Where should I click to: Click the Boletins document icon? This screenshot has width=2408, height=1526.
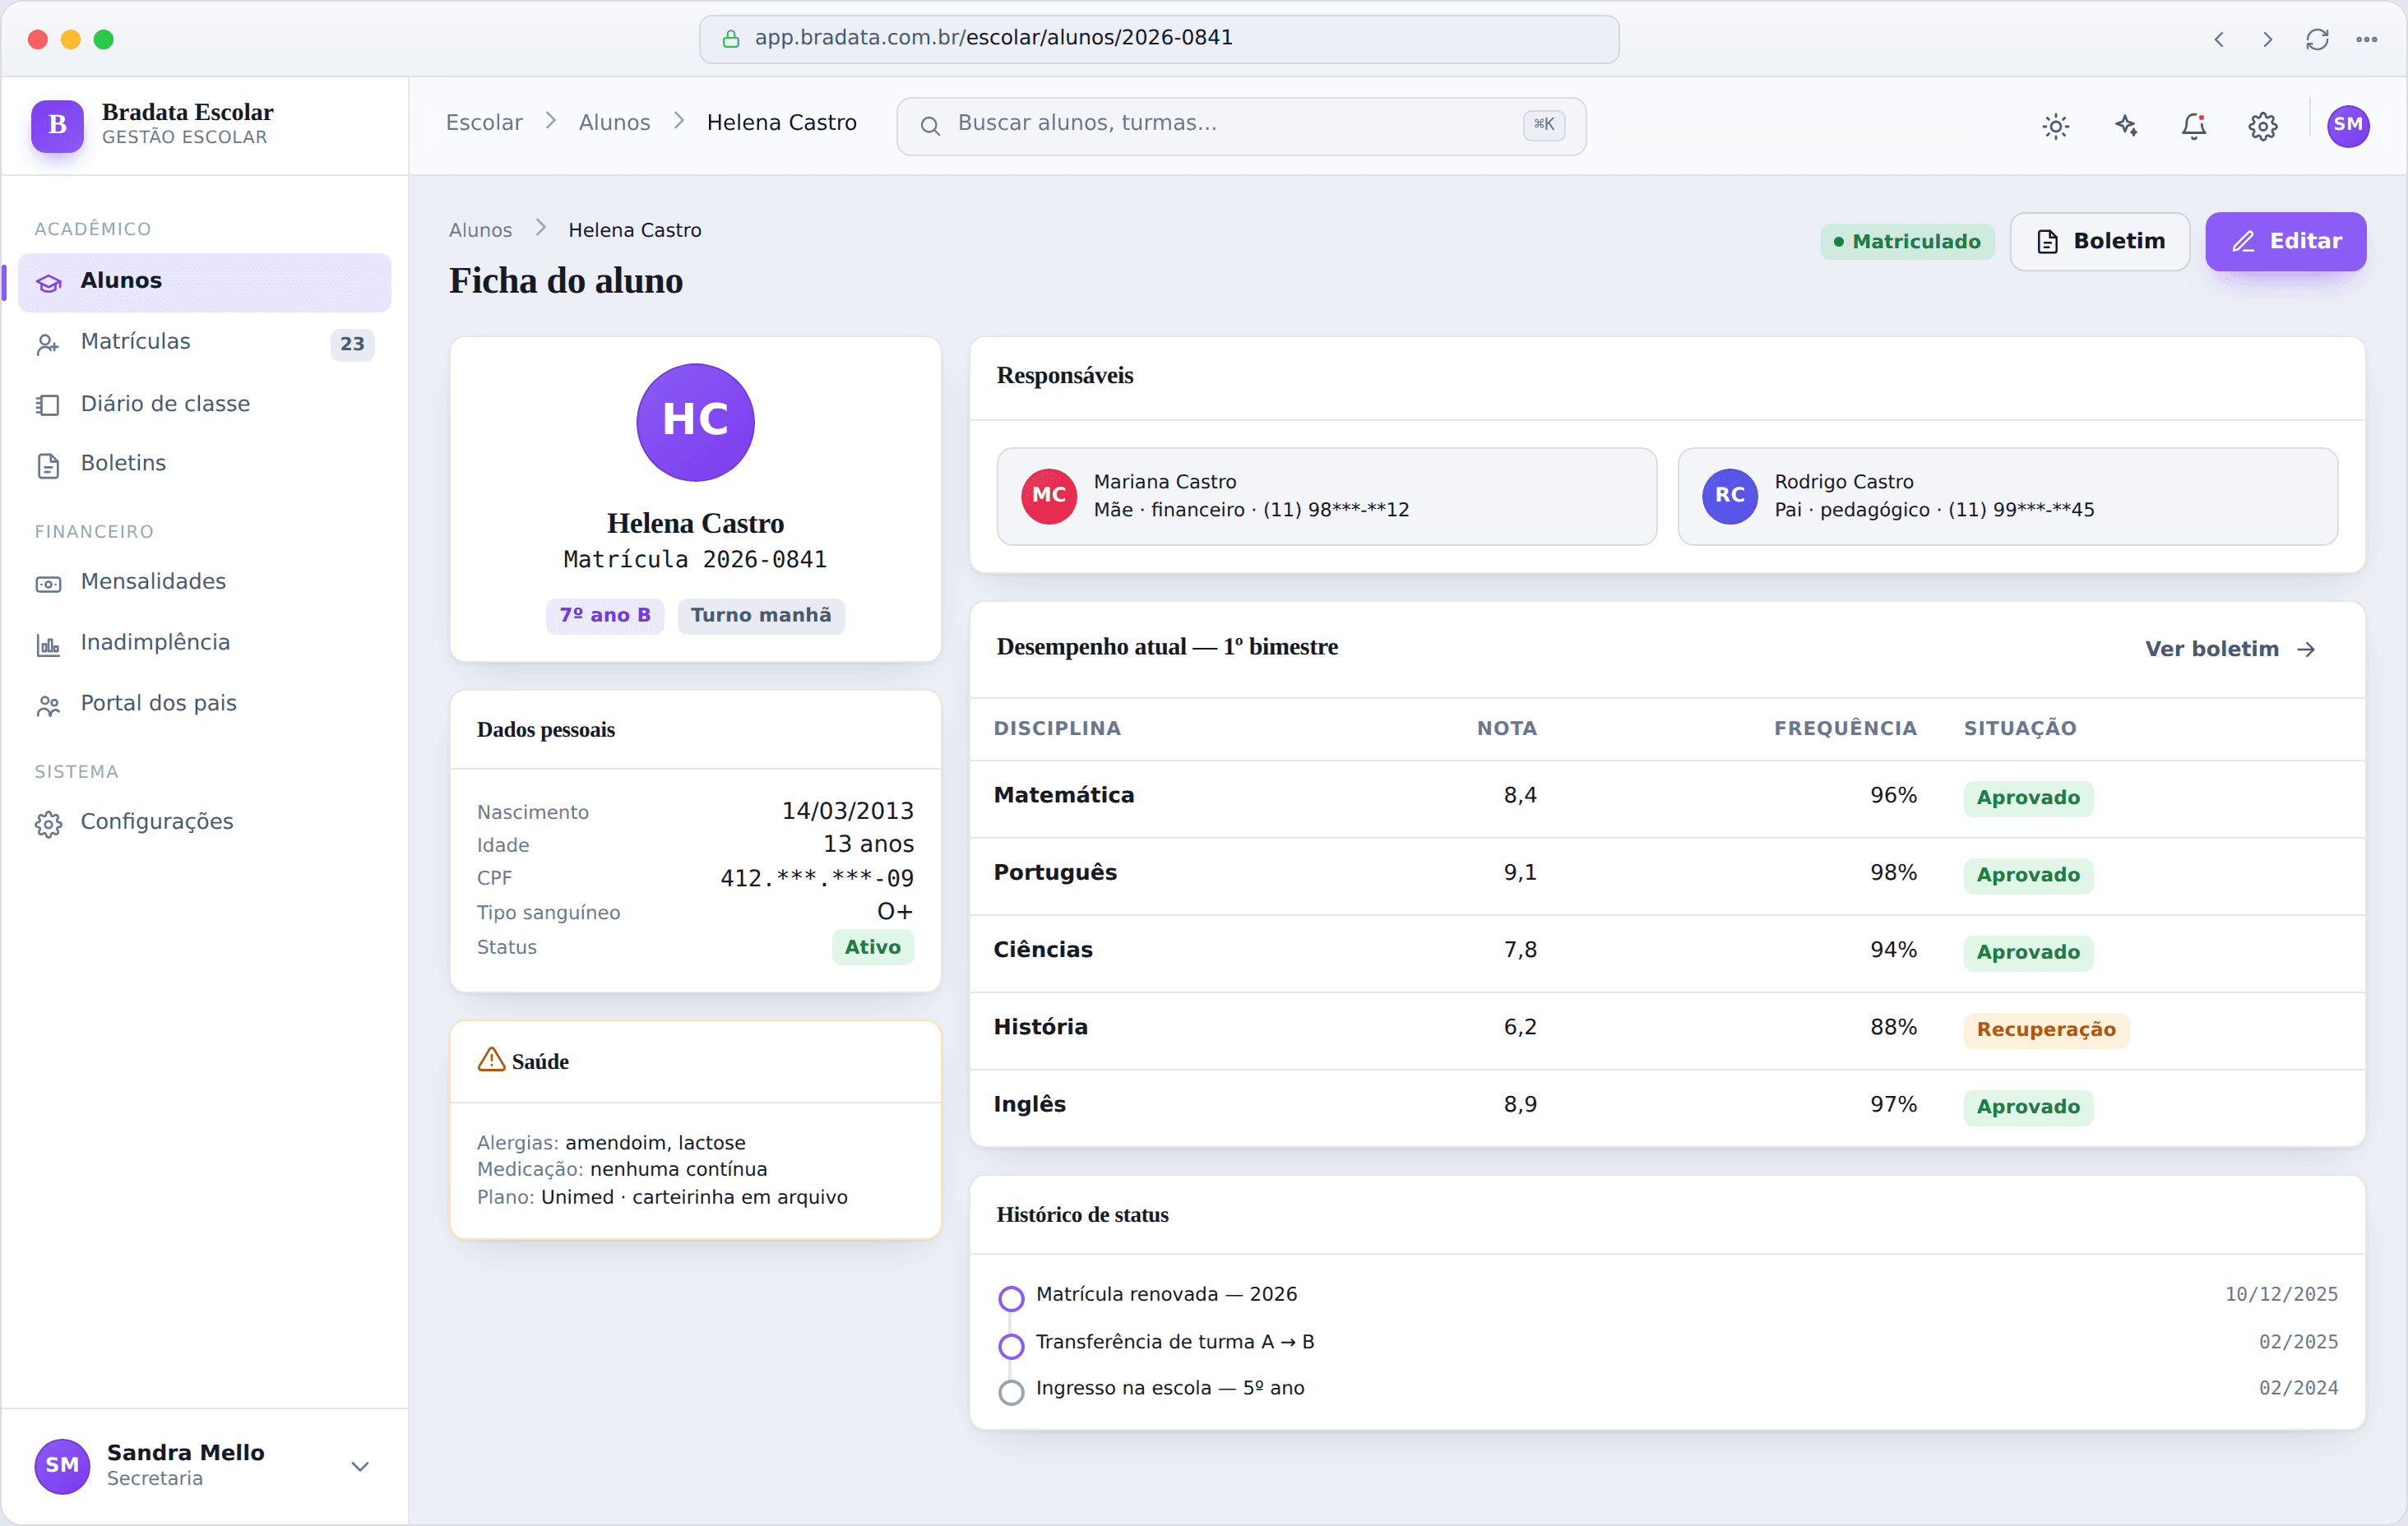point(48,465)
